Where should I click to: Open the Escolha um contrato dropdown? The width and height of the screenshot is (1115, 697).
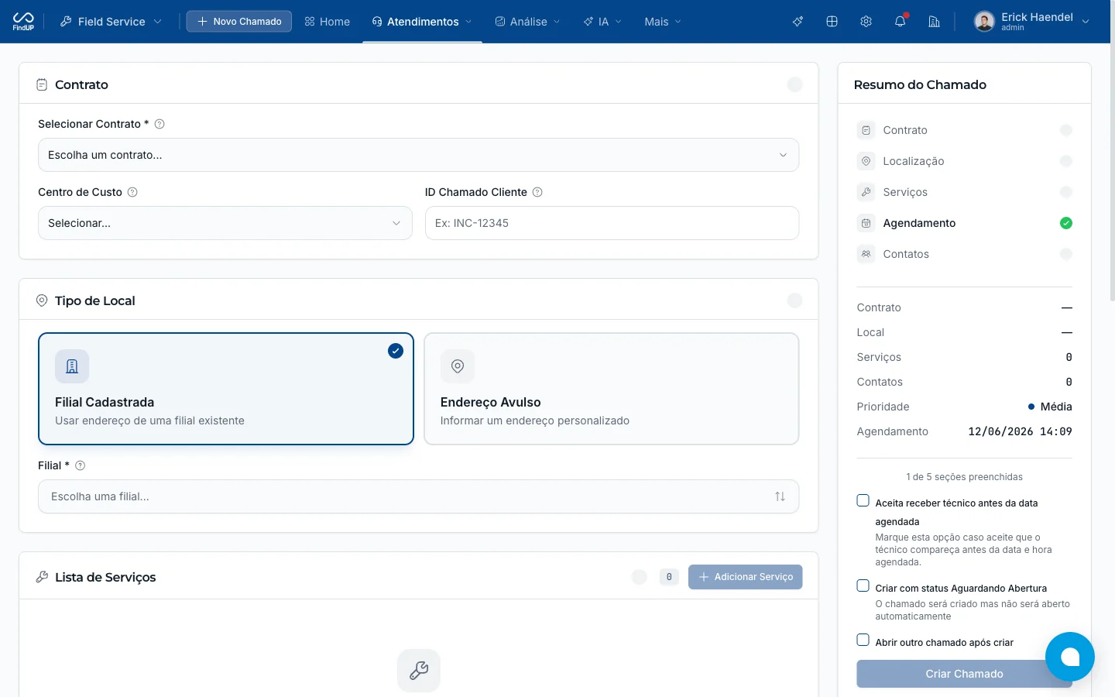click(418, 155)
